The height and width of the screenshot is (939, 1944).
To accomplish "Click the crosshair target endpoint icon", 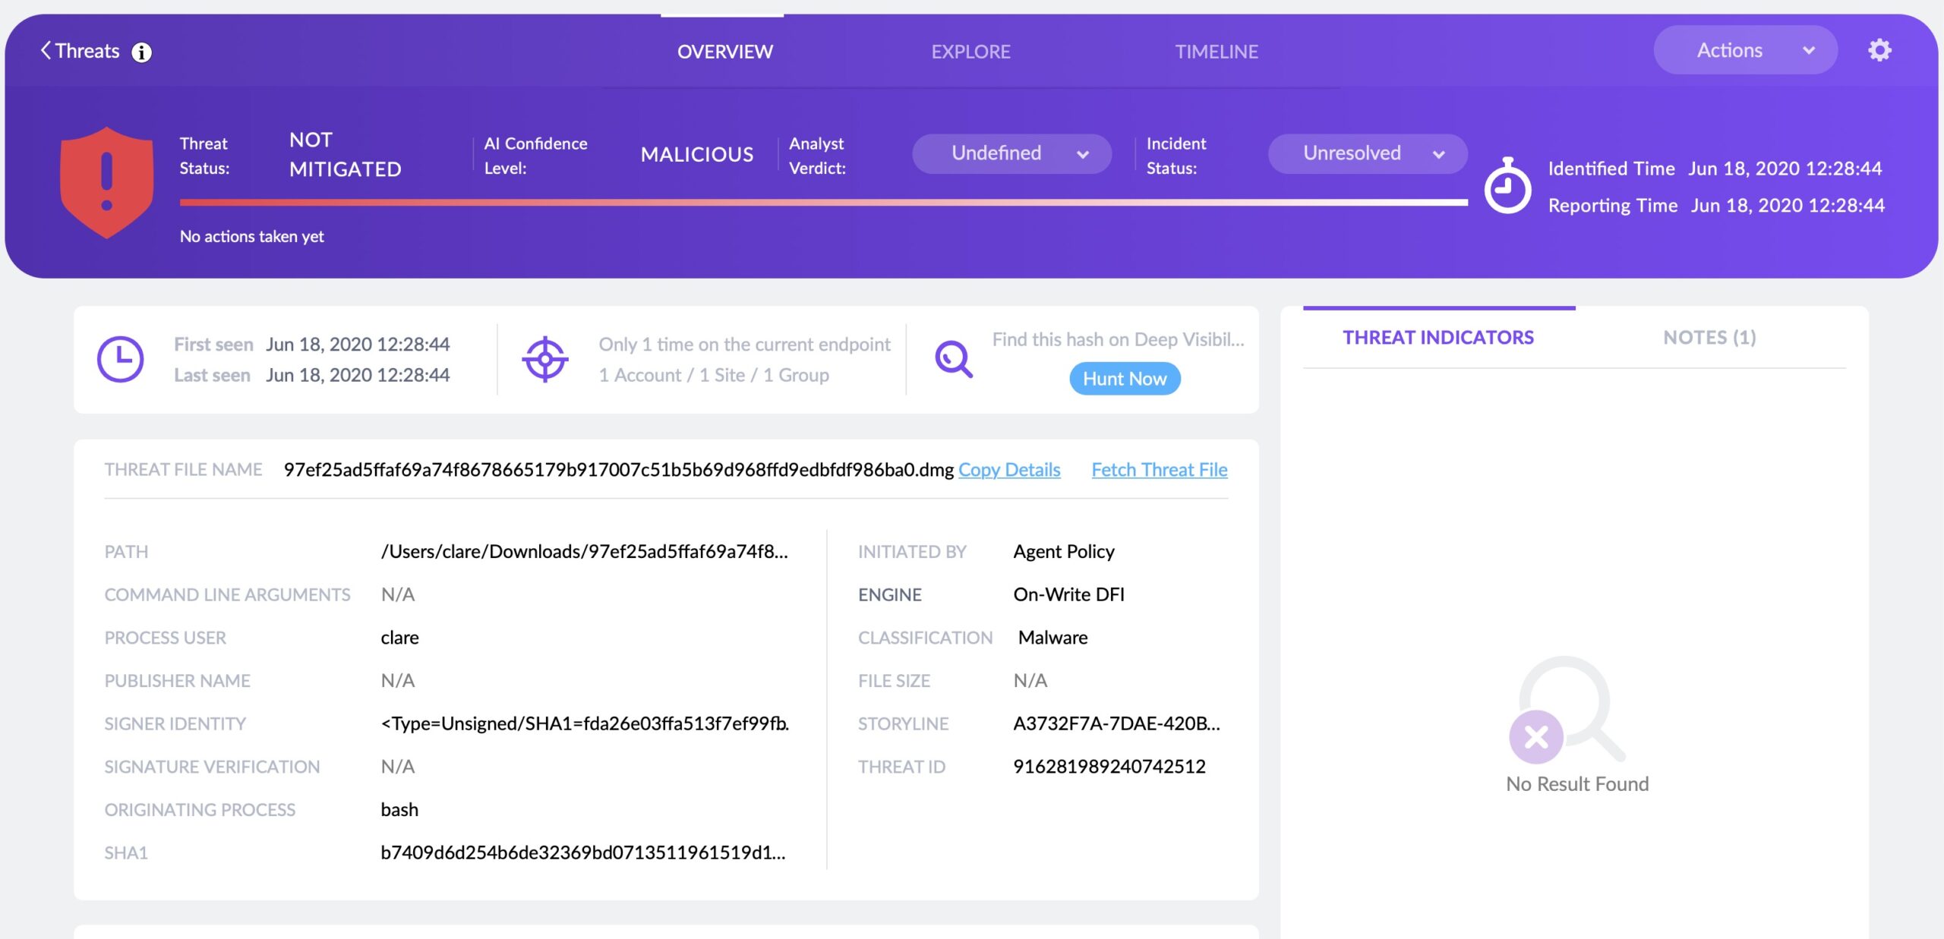I will [x=545, y=359].
